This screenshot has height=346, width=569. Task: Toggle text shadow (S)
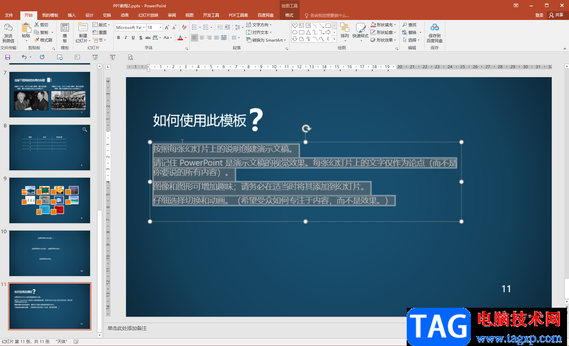point(141,38)
